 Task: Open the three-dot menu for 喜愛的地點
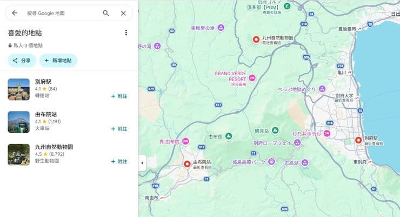tap(126, 32)
